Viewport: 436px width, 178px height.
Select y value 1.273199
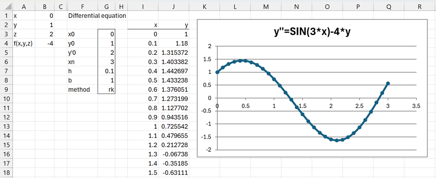click(174, 99)
